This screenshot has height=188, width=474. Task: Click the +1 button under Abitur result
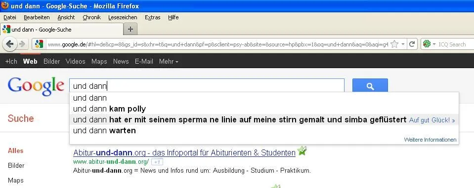[157, 162]
